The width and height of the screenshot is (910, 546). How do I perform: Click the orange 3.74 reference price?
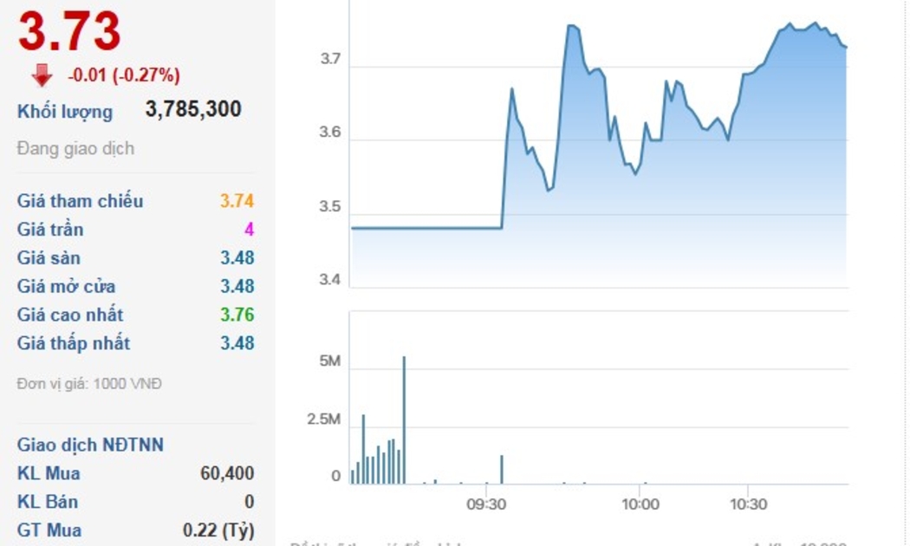click(237, 201)
